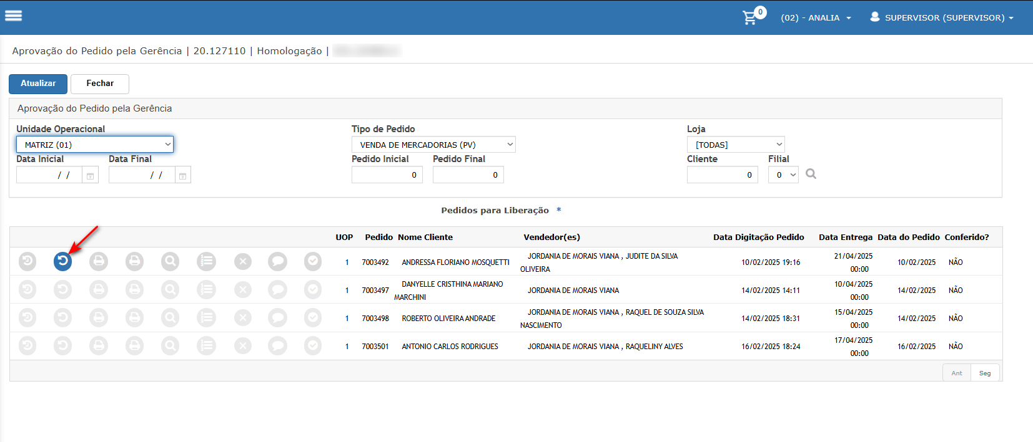Screen dimensions: 1033x442
Task: Open numbered list icon for order 7003498
Action: click(206, 317)
